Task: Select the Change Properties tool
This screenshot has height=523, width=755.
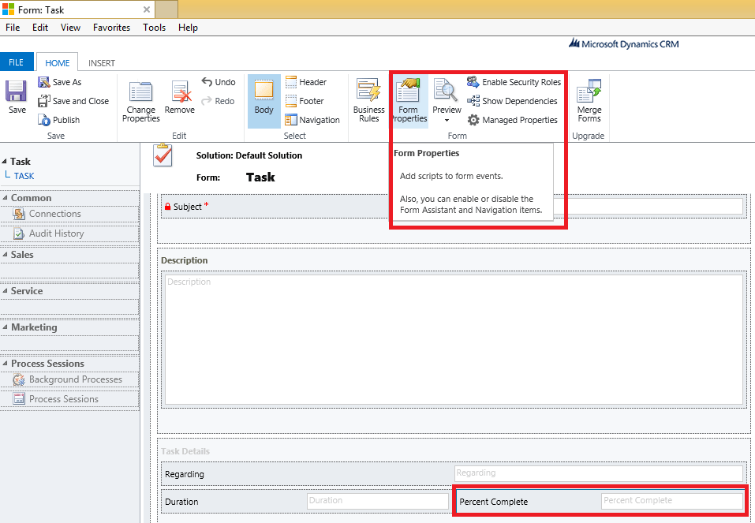Action: [140, 99]
